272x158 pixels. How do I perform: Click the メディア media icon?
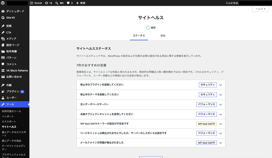(3, 39)
